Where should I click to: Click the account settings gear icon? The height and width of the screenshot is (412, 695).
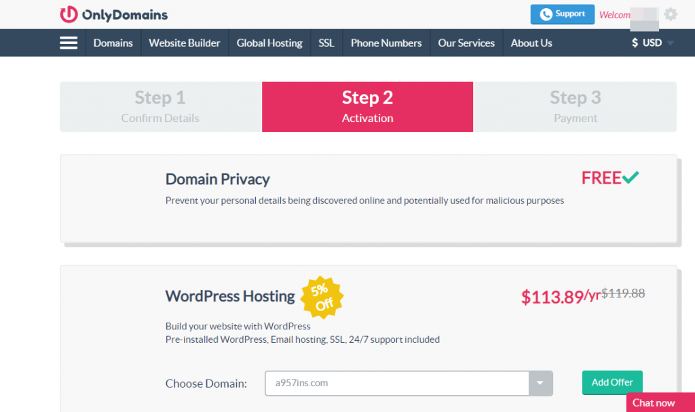point(671,14)
